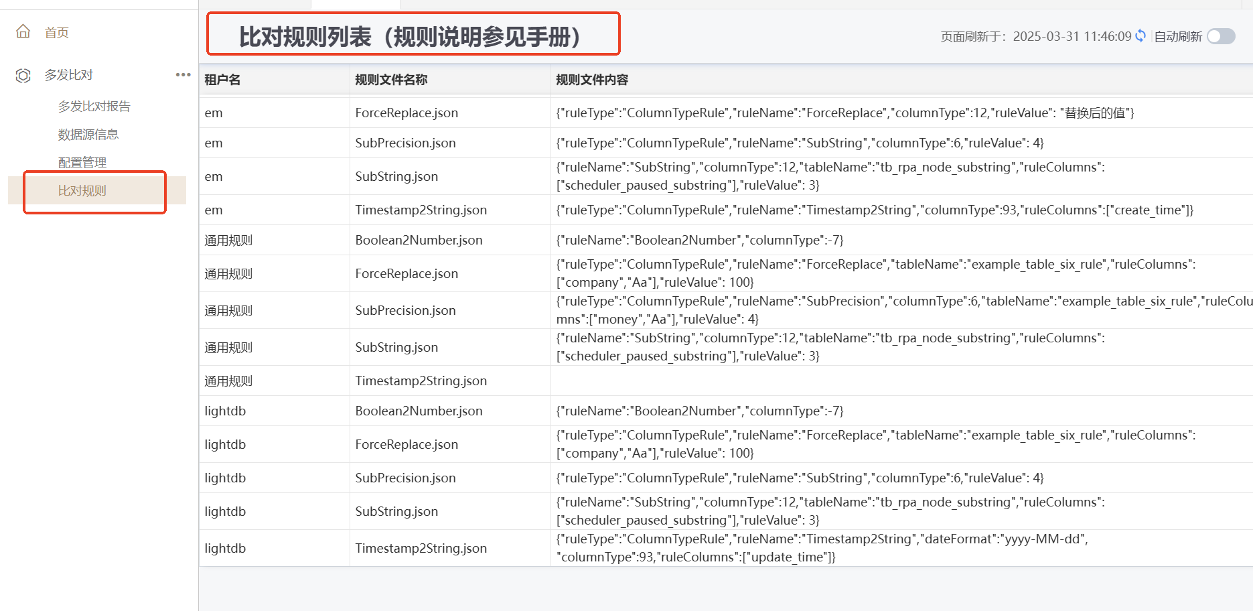Click 通用规则 row Timestamp2String.json file name
Screen dimensions: 1253x611
point(421,381)
